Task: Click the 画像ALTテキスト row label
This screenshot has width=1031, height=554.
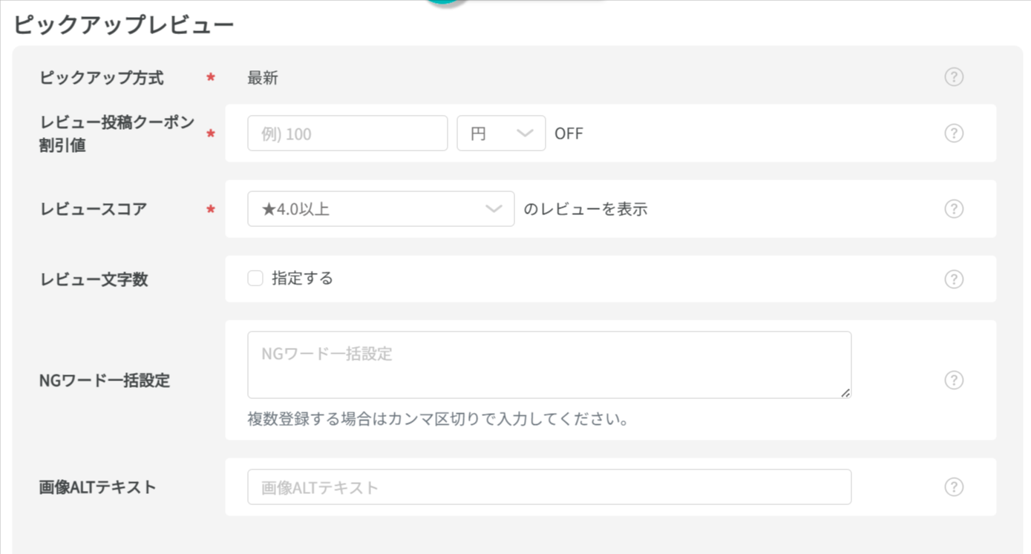Action: click(97, 487)
